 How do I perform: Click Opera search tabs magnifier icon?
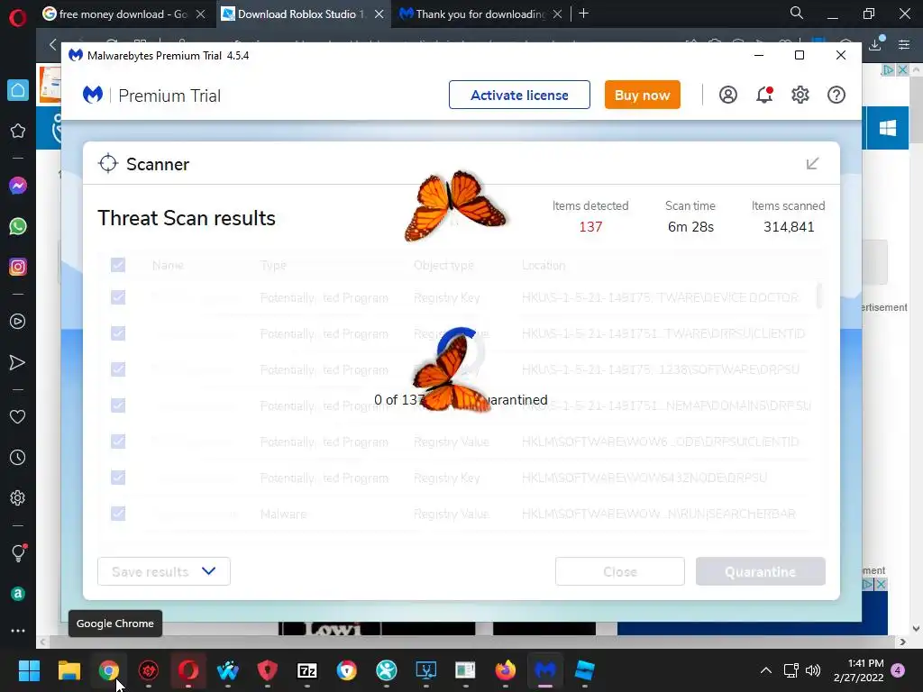[x=797, y=13]
